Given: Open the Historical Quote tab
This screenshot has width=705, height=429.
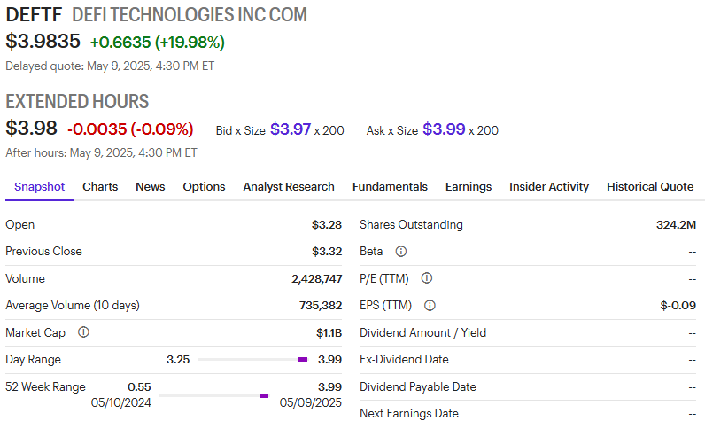Looking at the screenshot, I should [x=650, y=187].
